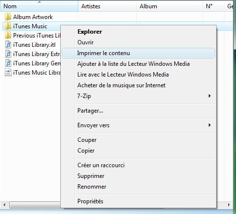Click the Previous iTunes Libraries folder icon

(8, 36)
